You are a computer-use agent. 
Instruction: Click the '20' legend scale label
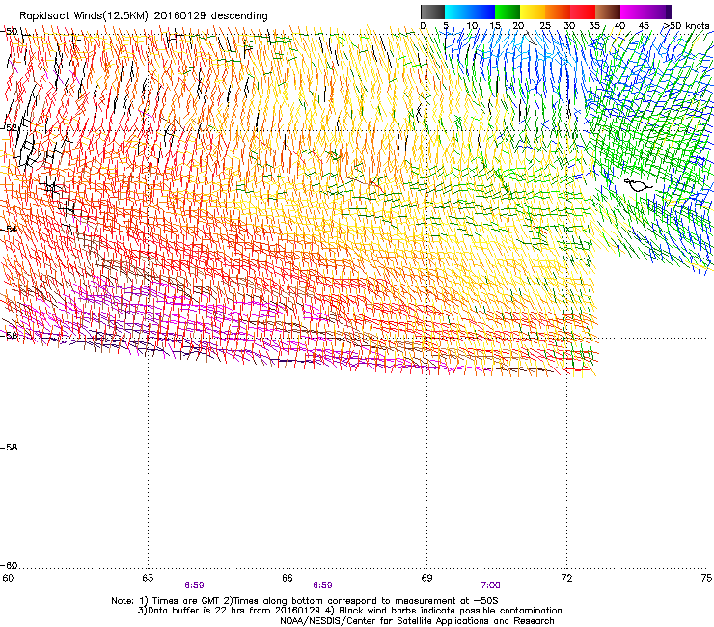[x=518, y=26]
